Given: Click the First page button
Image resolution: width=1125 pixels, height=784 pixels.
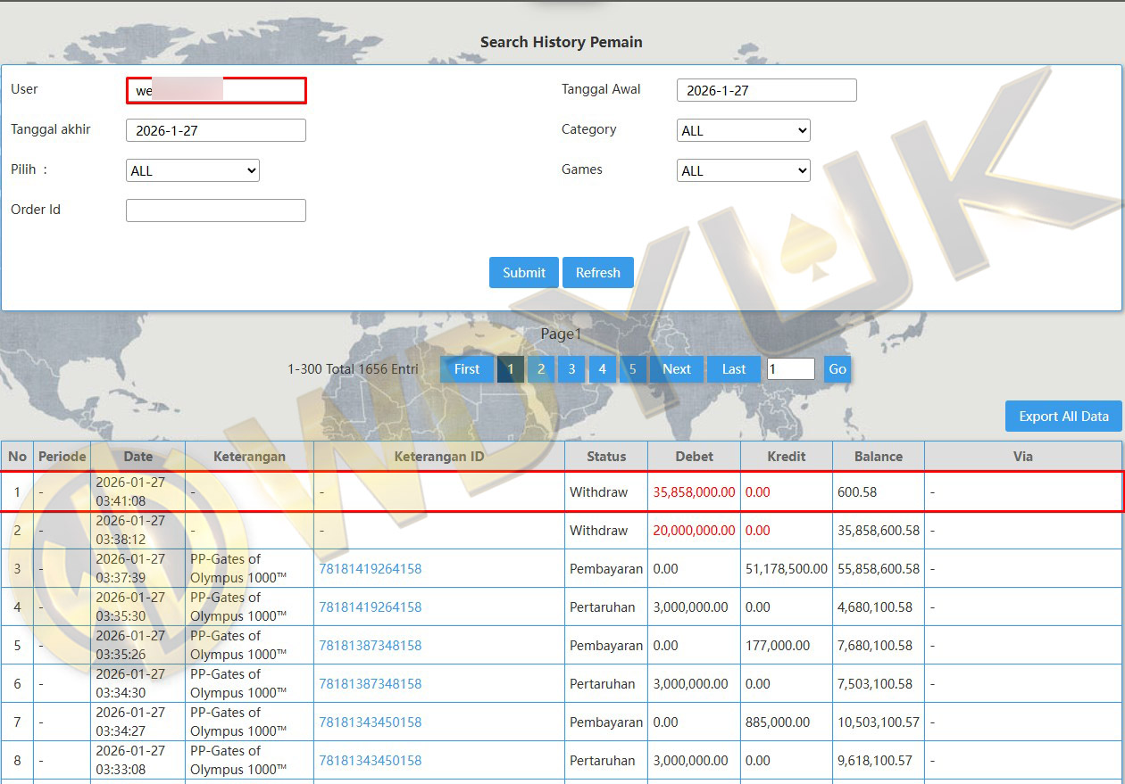Looking at the screenshot, I should (466, 369).
